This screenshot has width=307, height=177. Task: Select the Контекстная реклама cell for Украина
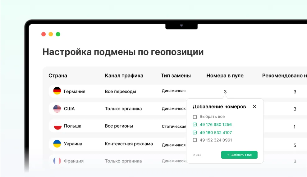(x=129, y=144)
